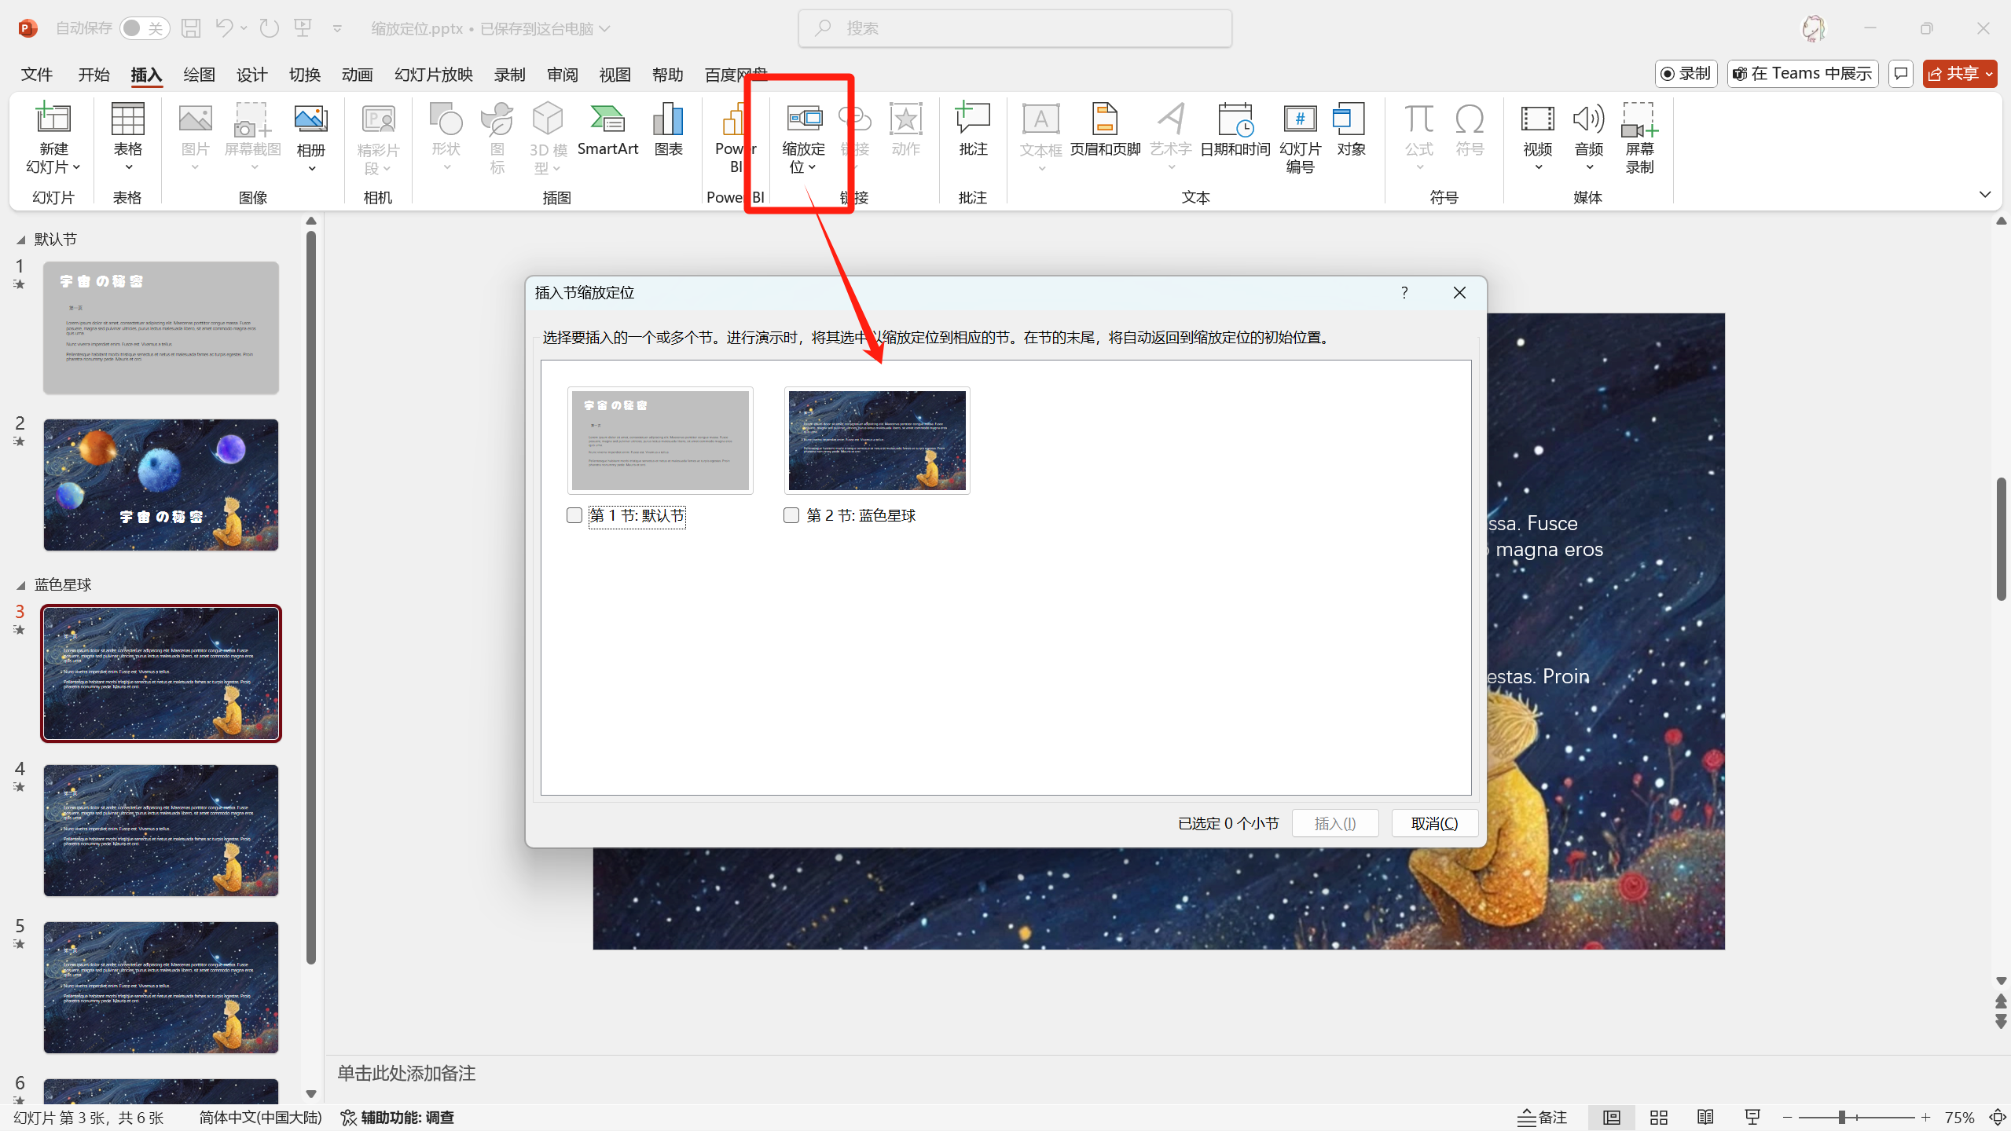Select the 第 2 节 section thumbnail in dialog
The height and width of the screenshot is (1131, 2011).
pos(877,441)
